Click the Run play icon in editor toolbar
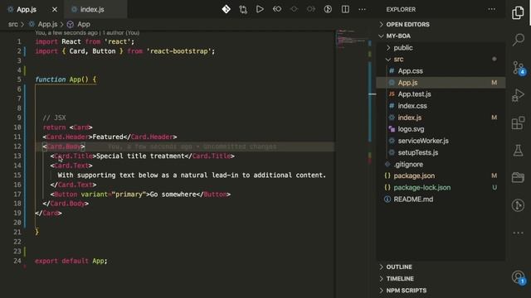 [x=260, y=9]
